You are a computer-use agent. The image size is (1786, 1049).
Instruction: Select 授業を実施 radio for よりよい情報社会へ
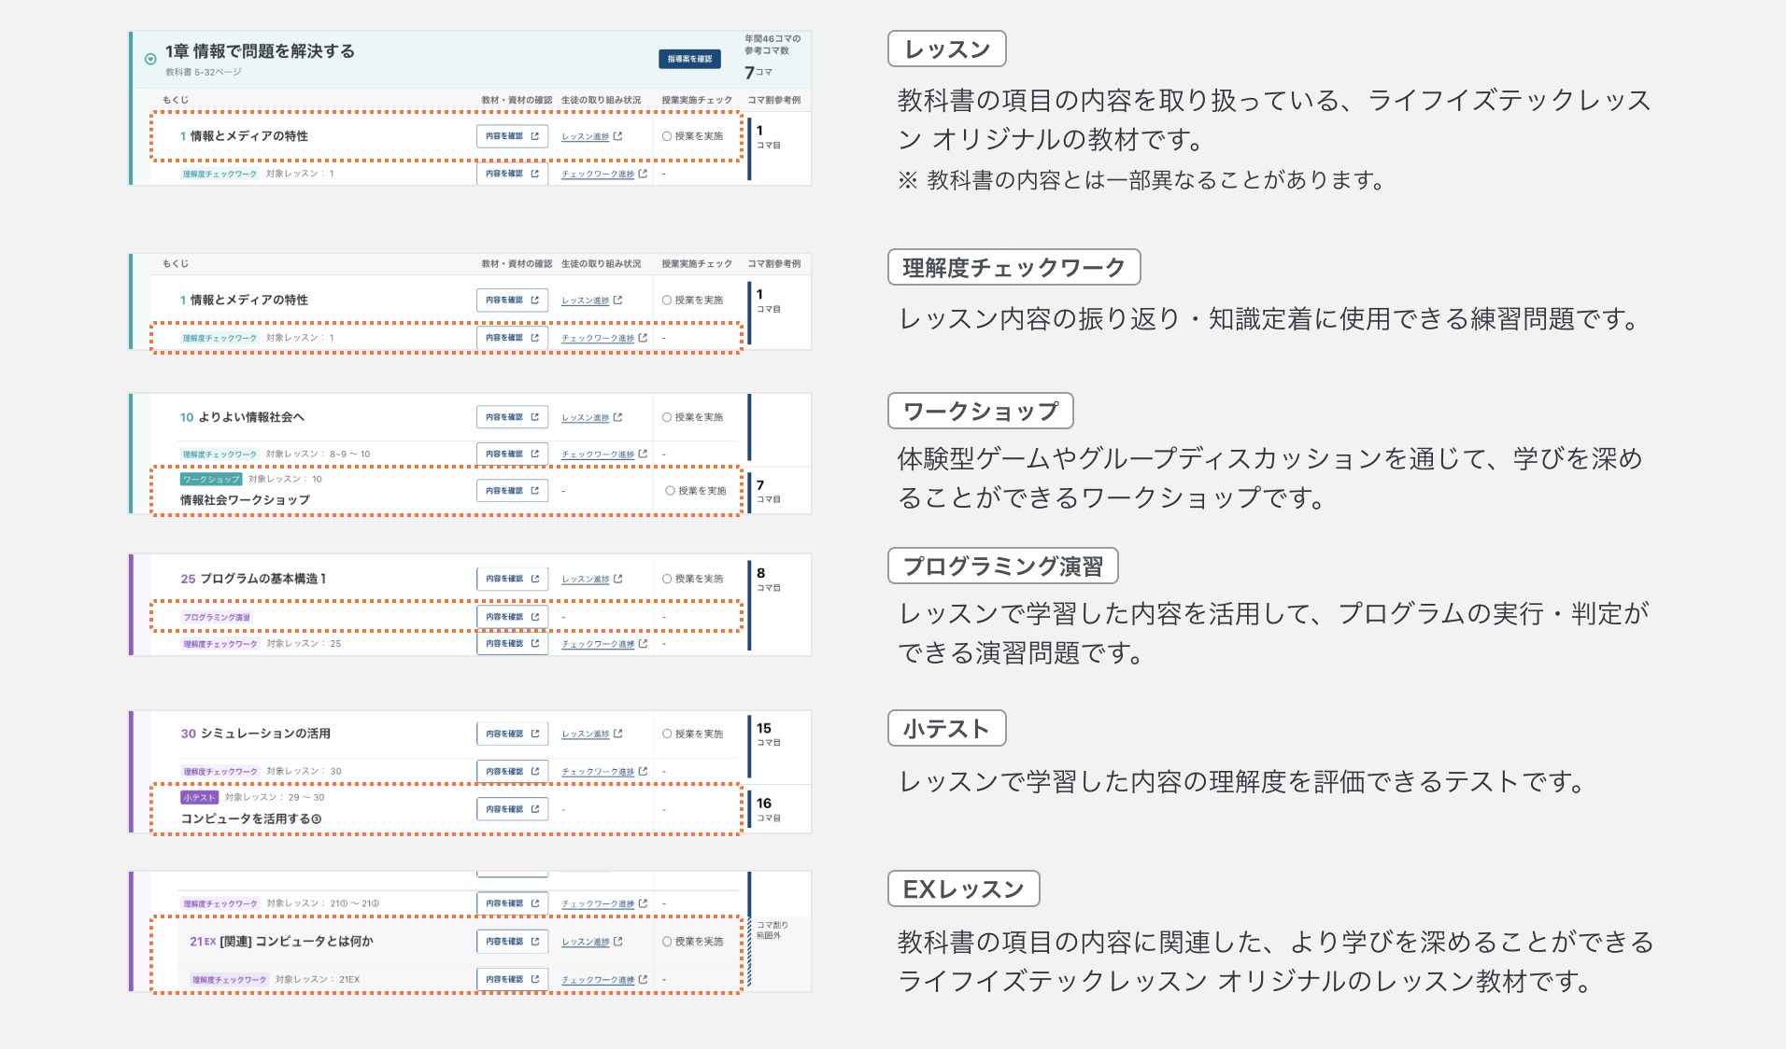coord(667,417)
